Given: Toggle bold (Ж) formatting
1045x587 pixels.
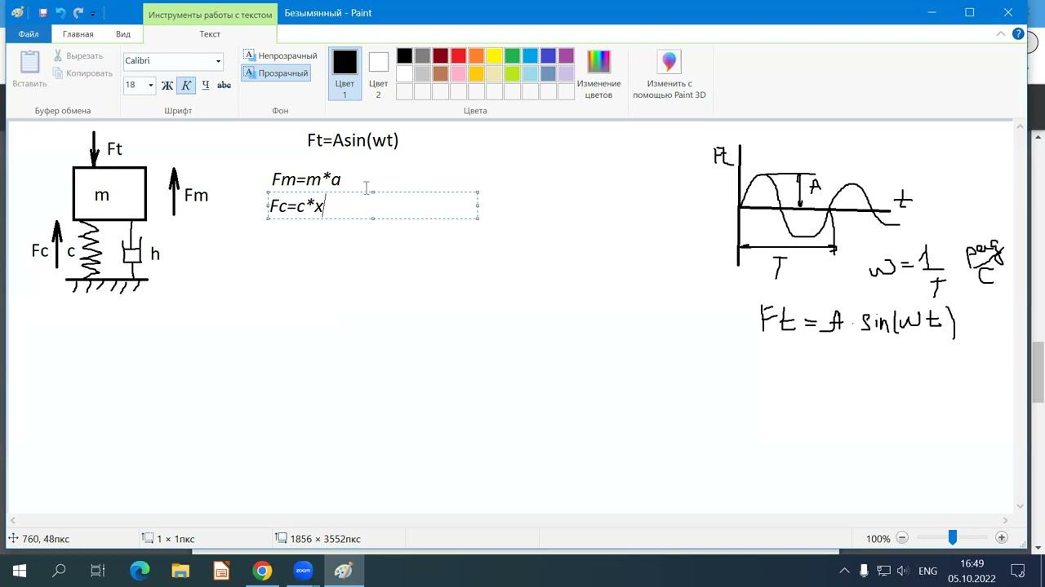Looking at the screenshot, I should pyautogui.click(x=167, y=85).
